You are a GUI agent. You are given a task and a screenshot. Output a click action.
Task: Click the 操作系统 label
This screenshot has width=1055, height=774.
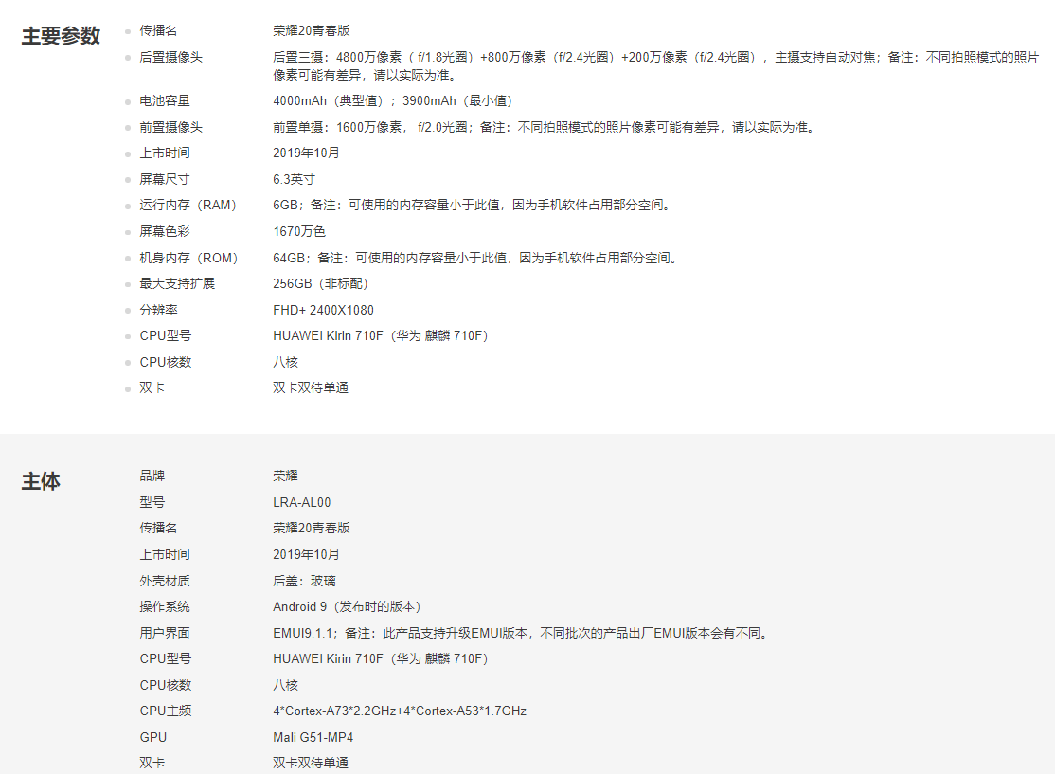[165, 606]
